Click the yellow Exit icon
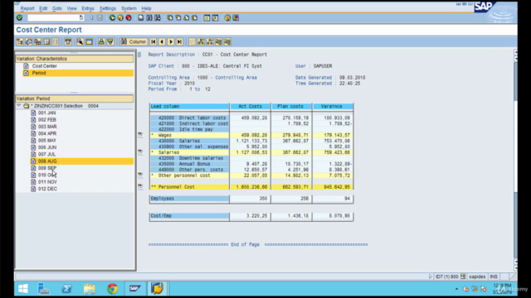 point(120,17)
